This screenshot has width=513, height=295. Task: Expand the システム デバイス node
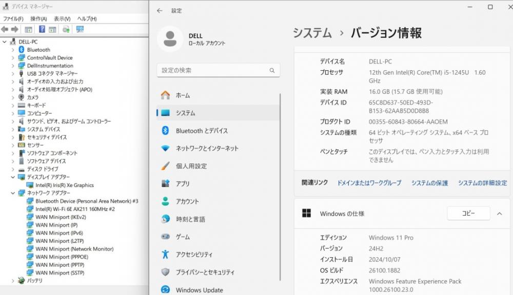pos(13,130)
